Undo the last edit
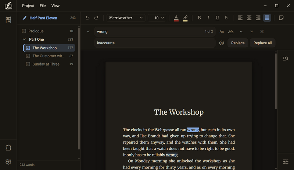The height and width of the screenshot is (170, 294). tap(87, 18)
